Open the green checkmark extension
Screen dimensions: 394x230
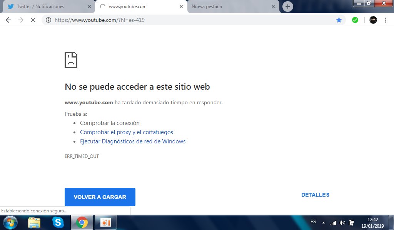tap(355, 20)
